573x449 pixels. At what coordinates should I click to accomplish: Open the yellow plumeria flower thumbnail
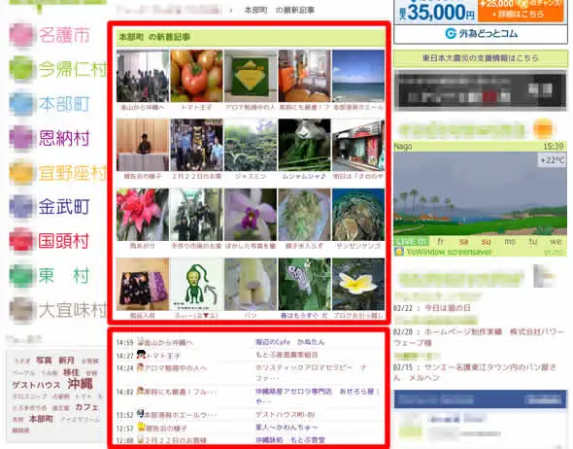point(358,285)
